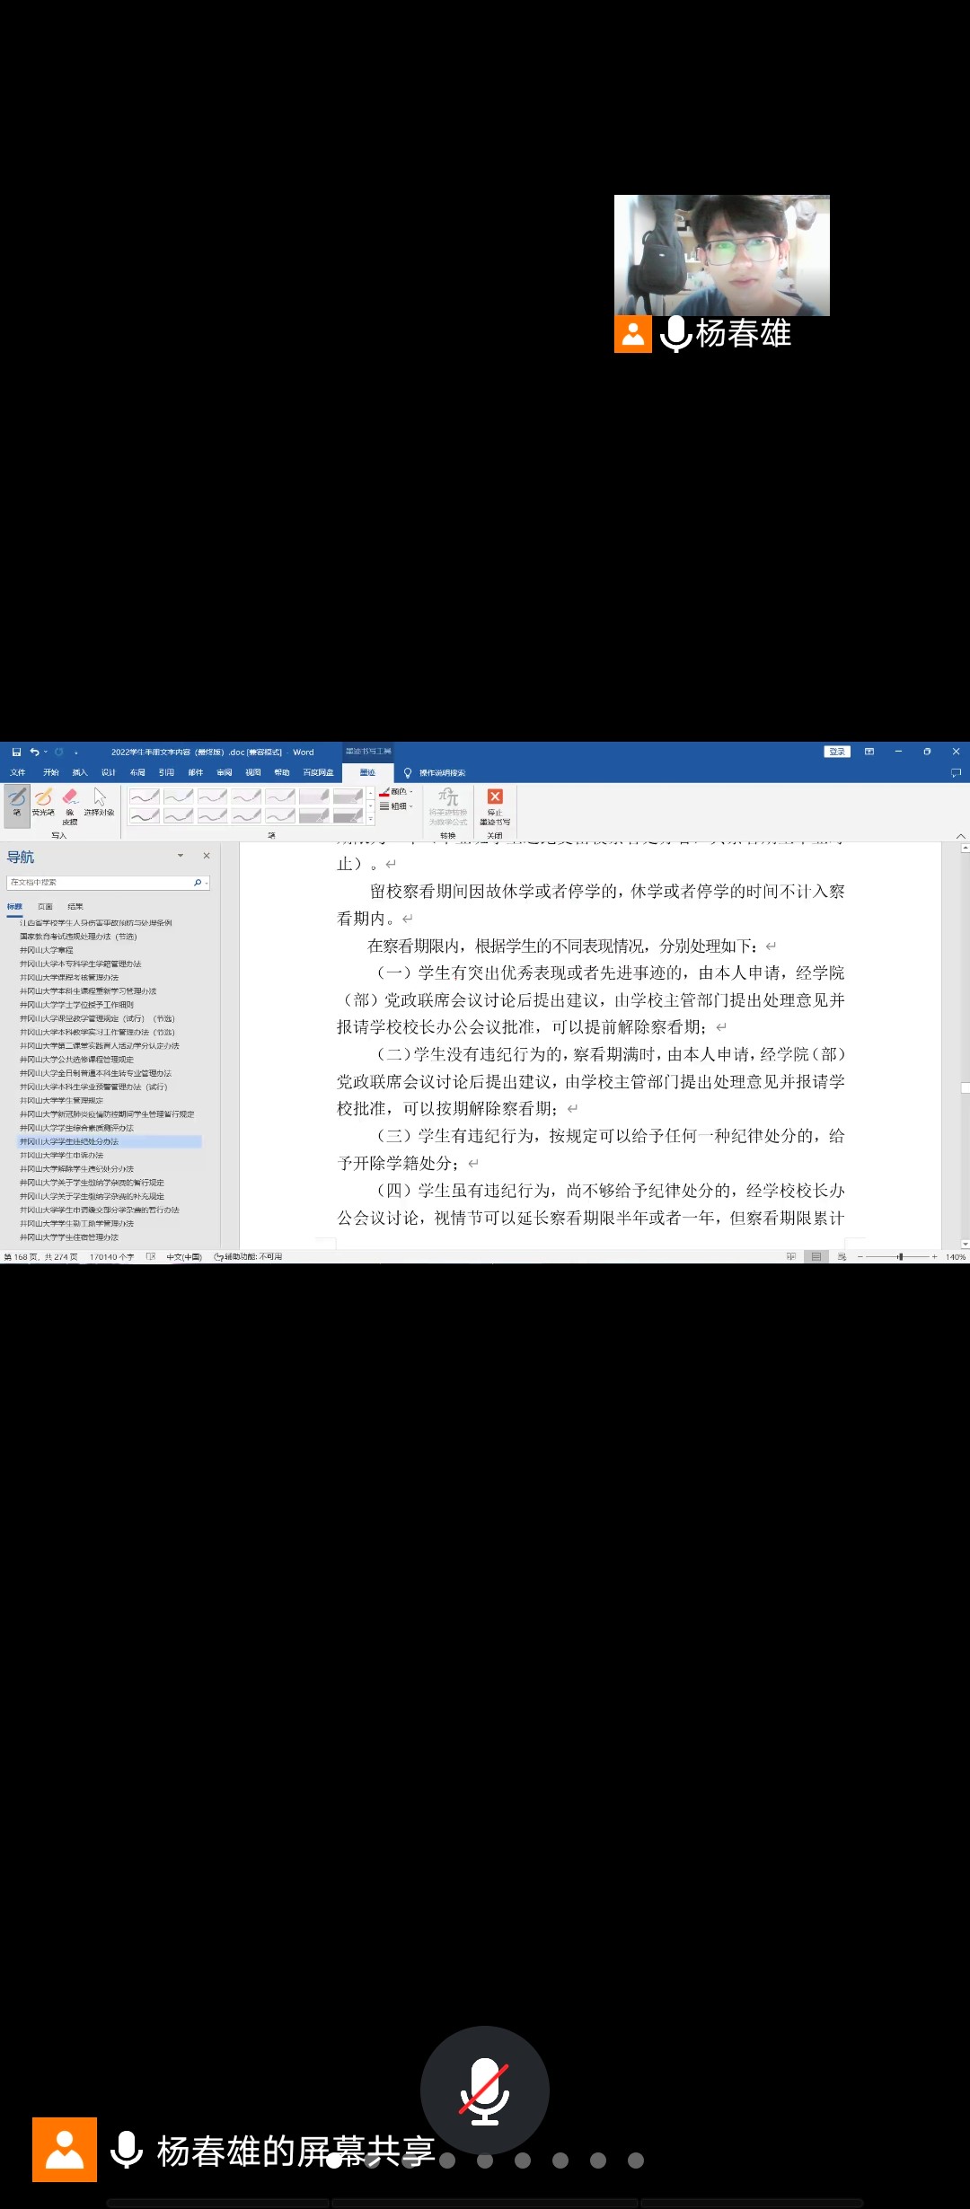This screenshot has width=970, height=2209.
Task: Switch to 页面 tab in navigation pane
Action: [x=45, y=906]
